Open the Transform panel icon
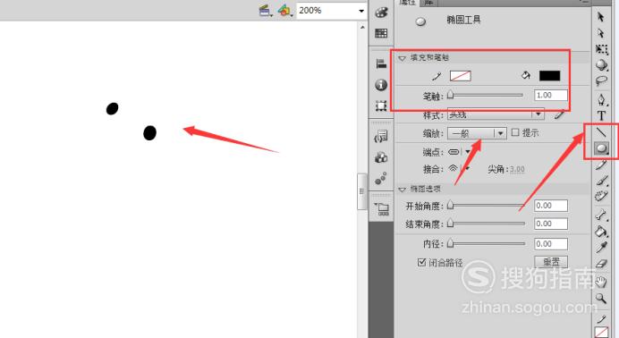The height and width of the screenshot is (338, 619). pyautogui.click(x=381, y=106)
